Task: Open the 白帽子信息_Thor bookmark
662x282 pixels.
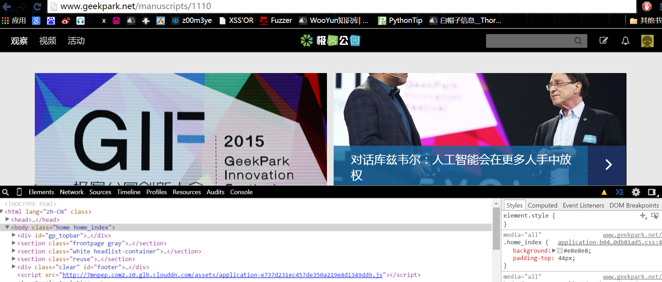Action: [x=465, y=21]
